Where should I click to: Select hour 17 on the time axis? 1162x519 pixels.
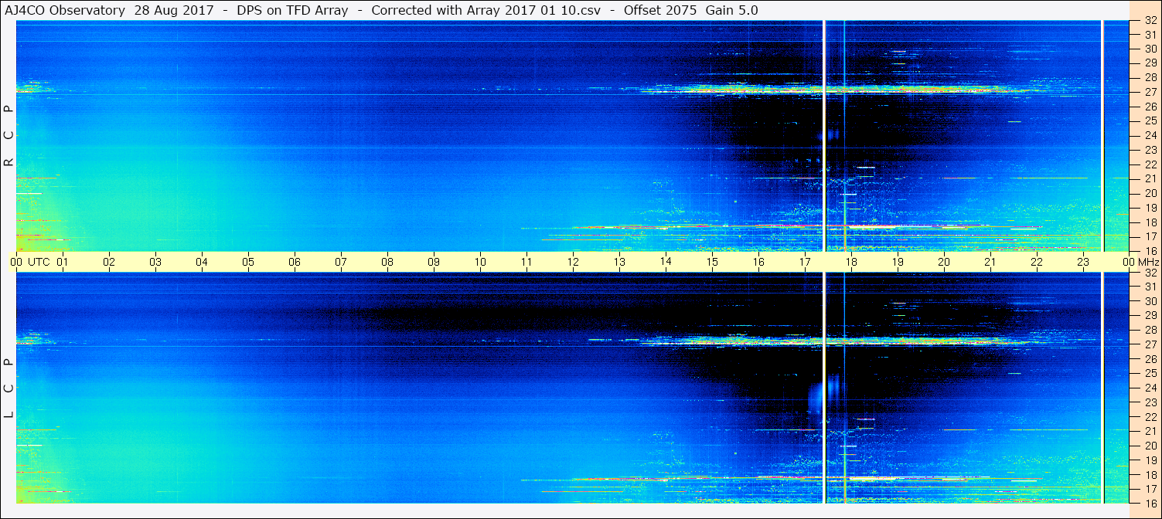click(x=805, y=262)
